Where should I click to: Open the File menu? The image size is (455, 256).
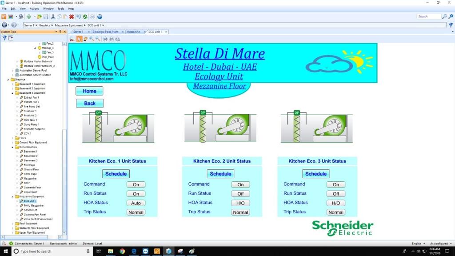pos(4,9)
